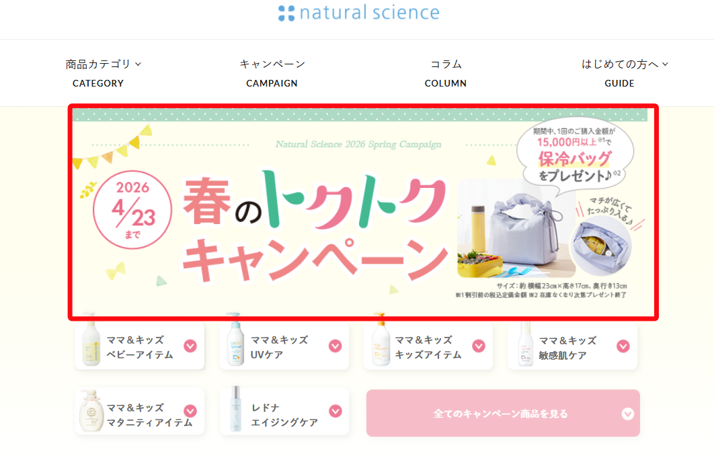Click the natural science logo
The width and height of the screenshot is (714, 461).
coord(358,13)
